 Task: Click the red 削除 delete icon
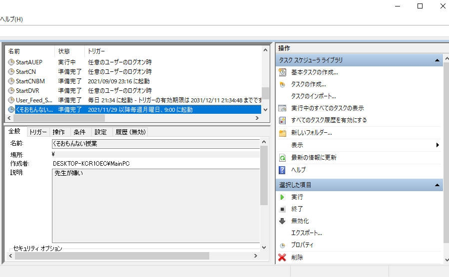pyautogui.click(x=282, y=258)
